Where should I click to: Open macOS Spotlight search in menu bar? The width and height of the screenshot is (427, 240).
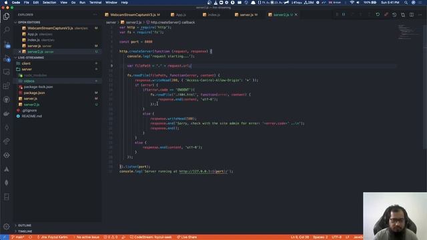click(x=406, y=3)
